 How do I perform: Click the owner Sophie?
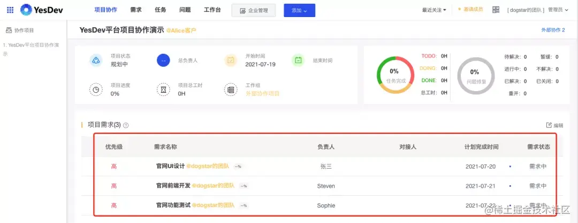click(326, 205)
